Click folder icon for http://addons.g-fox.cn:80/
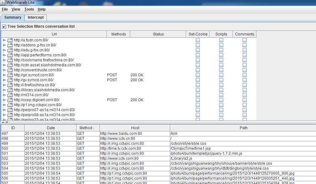 (10, 45)
